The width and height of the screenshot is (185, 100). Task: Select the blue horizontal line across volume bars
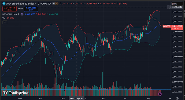86,90
